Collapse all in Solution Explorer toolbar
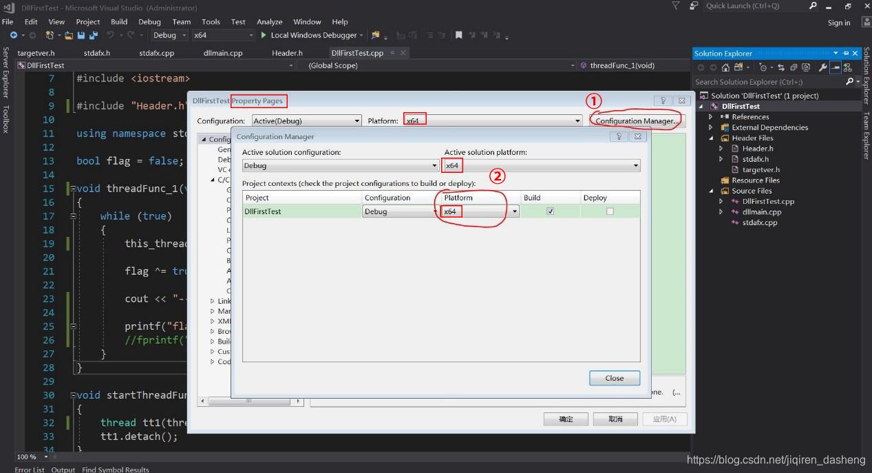Image resolution: width=872 pixels, height=473 pixels. [x=794, y=67]
